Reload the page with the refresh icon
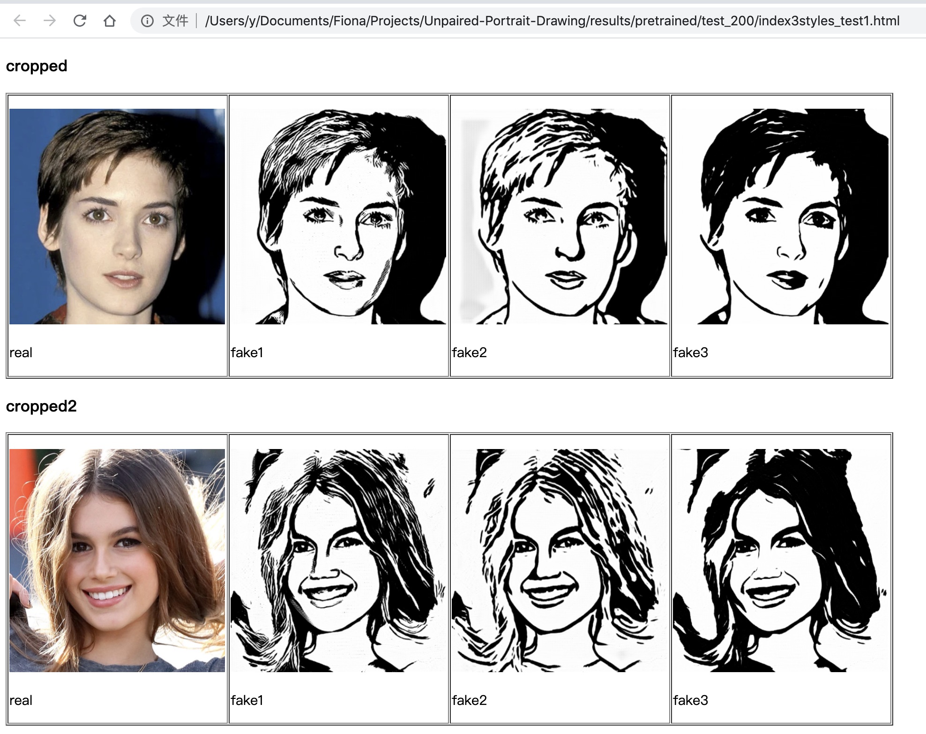926x734 pixels. click(x=80, y=21)
